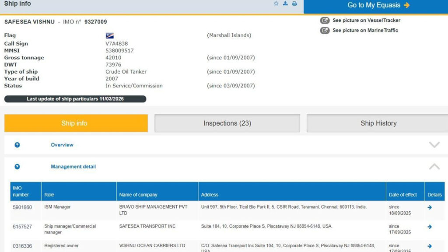This screenshot has width=448, height=252.
Task: Collapse the Management detail section chevron
Action: (x=434, y=166)
